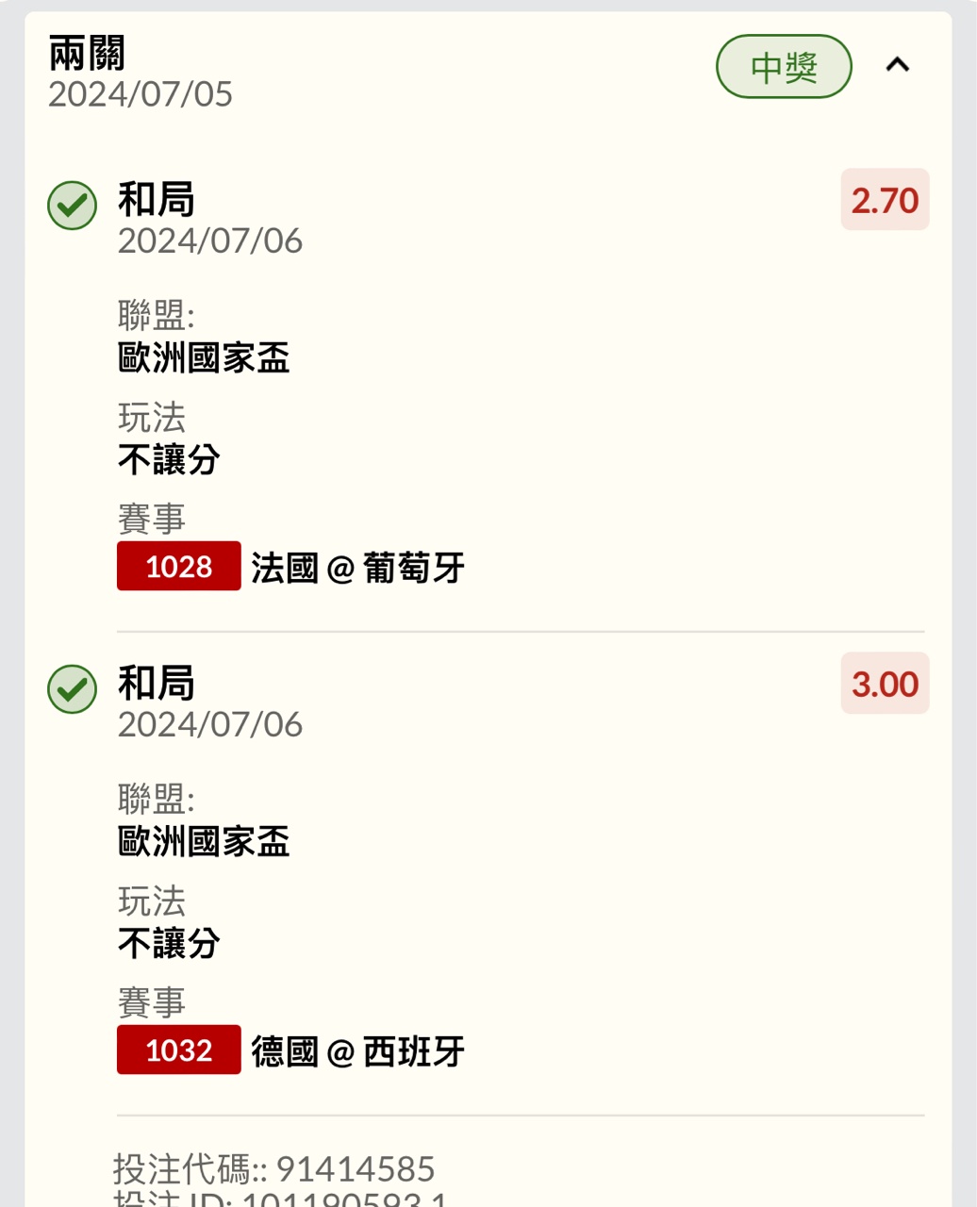977x1207 pixels.
Task: Click match code 1032 tag
Action: (x=179, y=1050)
